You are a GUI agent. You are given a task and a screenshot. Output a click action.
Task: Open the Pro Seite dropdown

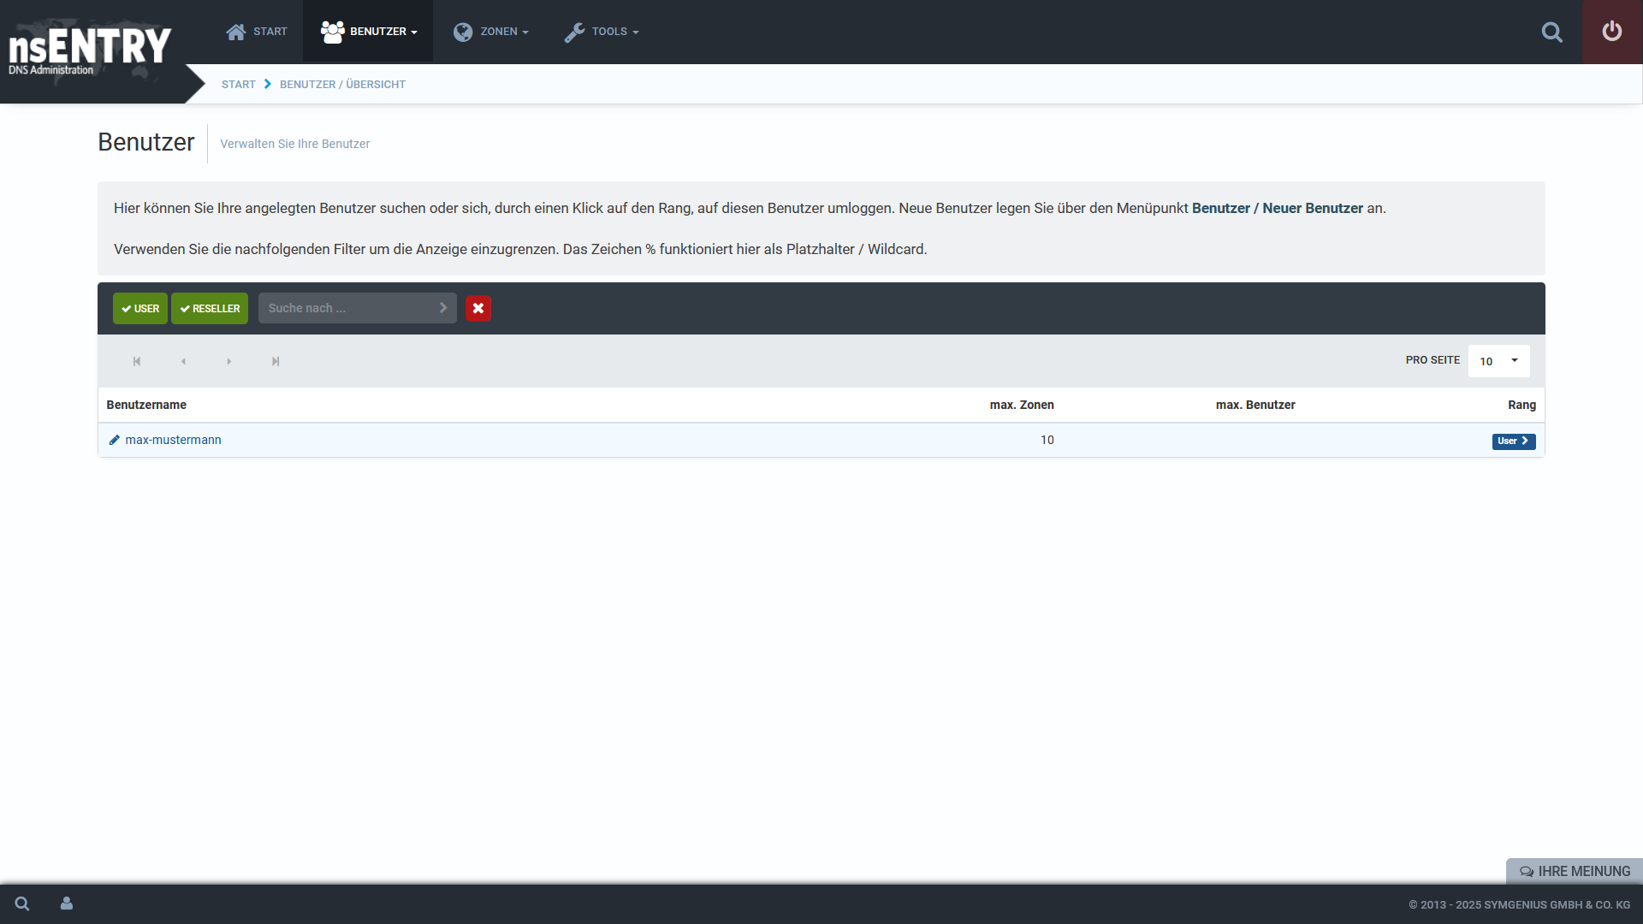click(x=1498, y=361)
